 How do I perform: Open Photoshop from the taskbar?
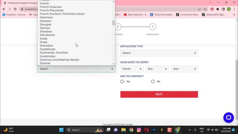(154, 130)
